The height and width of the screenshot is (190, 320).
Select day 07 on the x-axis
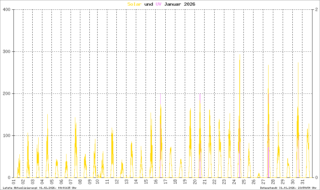pyautogui.click(x=71, y=182)
